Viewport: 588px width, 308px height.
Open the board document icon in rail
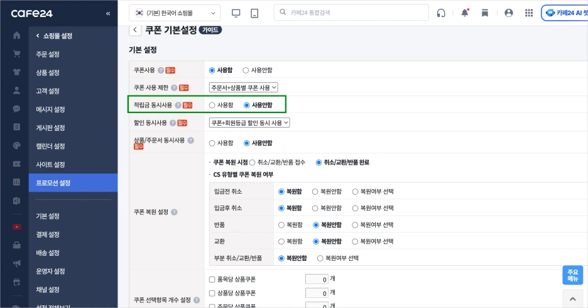point(17,127)
